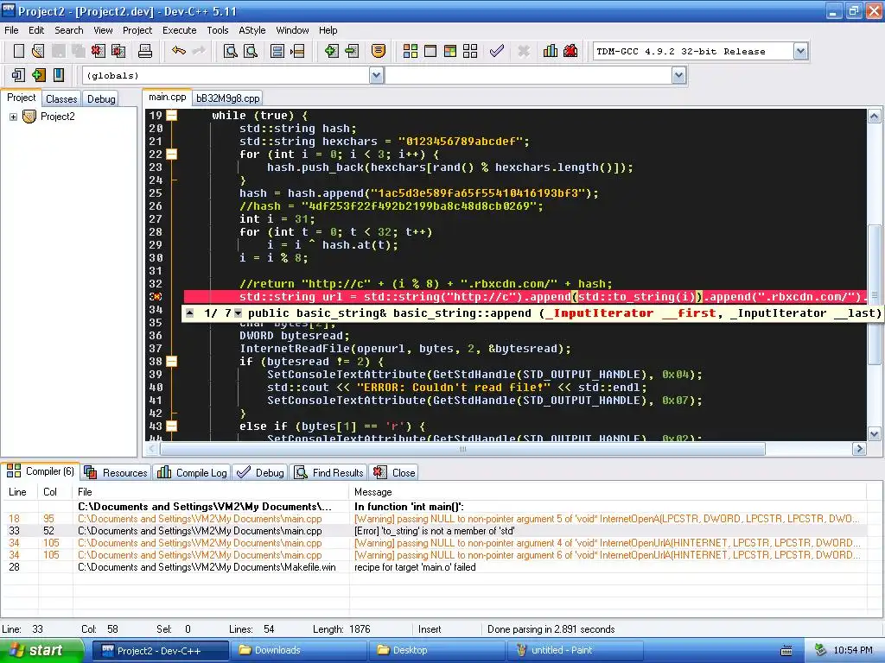Viewport: 885px width, 663px height.
Task: Show next overload in append tooltip
Action: pyautogui.click(x=239, y=313)
